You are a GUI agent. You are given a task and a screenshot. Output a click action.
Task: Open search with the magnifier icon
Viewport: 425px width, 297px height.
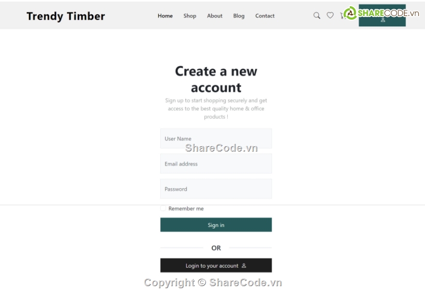pyautogui.click(x=317, y=15)
